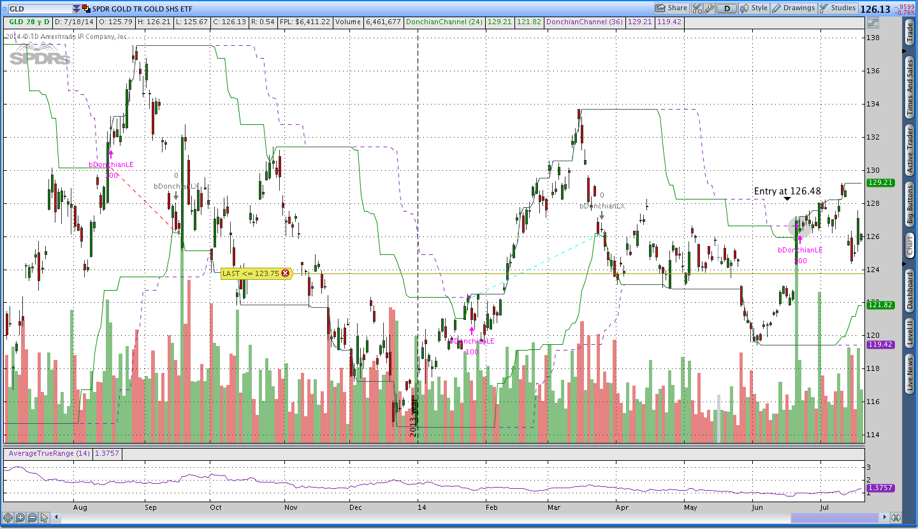Click the DonchianChannel (36) study label
The height and width of the screenshot is (529, 918).
[585, 22]
